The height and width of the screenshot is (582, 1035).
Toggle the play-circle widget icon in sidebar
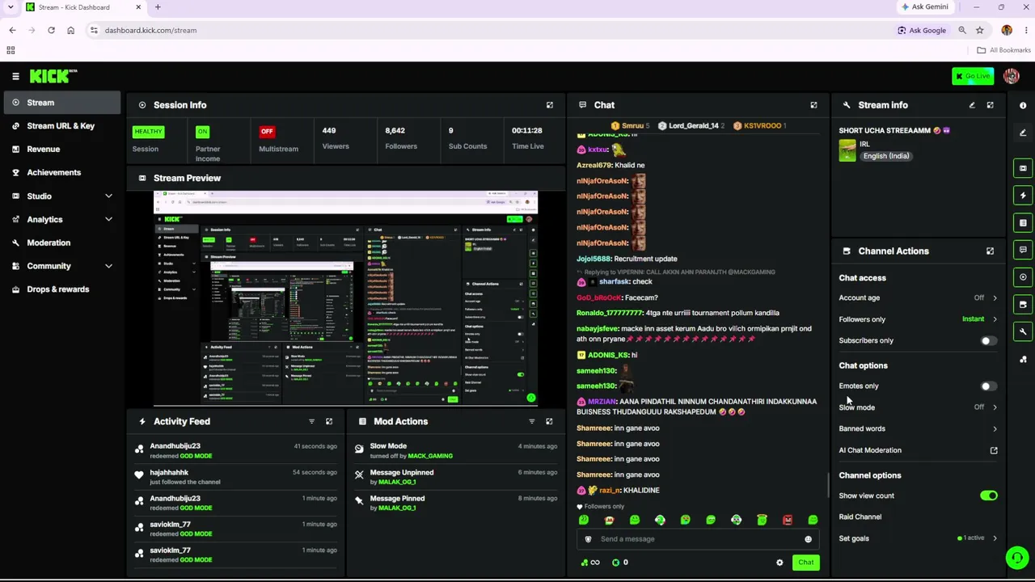[1023, 277]
